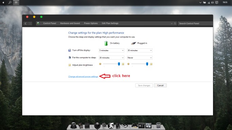232x130 pixels.
Task: Refresh the Control Panel page
Action: pos(175,23)
